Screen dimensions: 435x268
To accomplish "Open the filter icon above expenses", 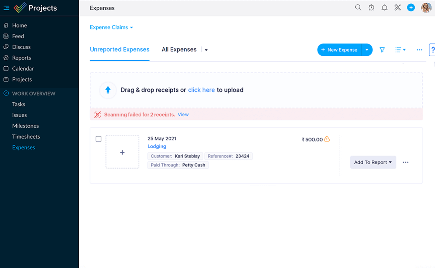I will tap(382, 50).
